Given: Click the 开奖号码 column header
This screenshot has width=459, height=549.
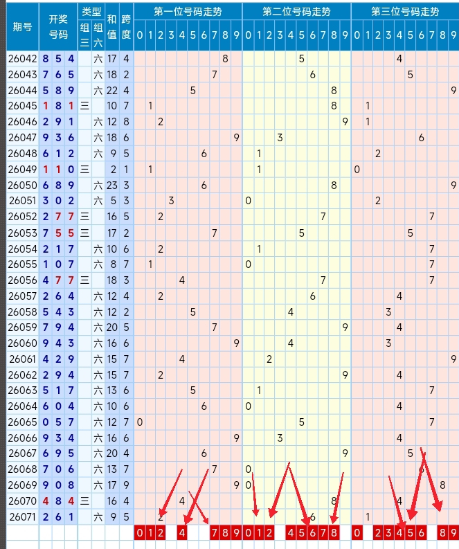Looking at the screenshot, I should pyautogui.click(x=58, y=26).
